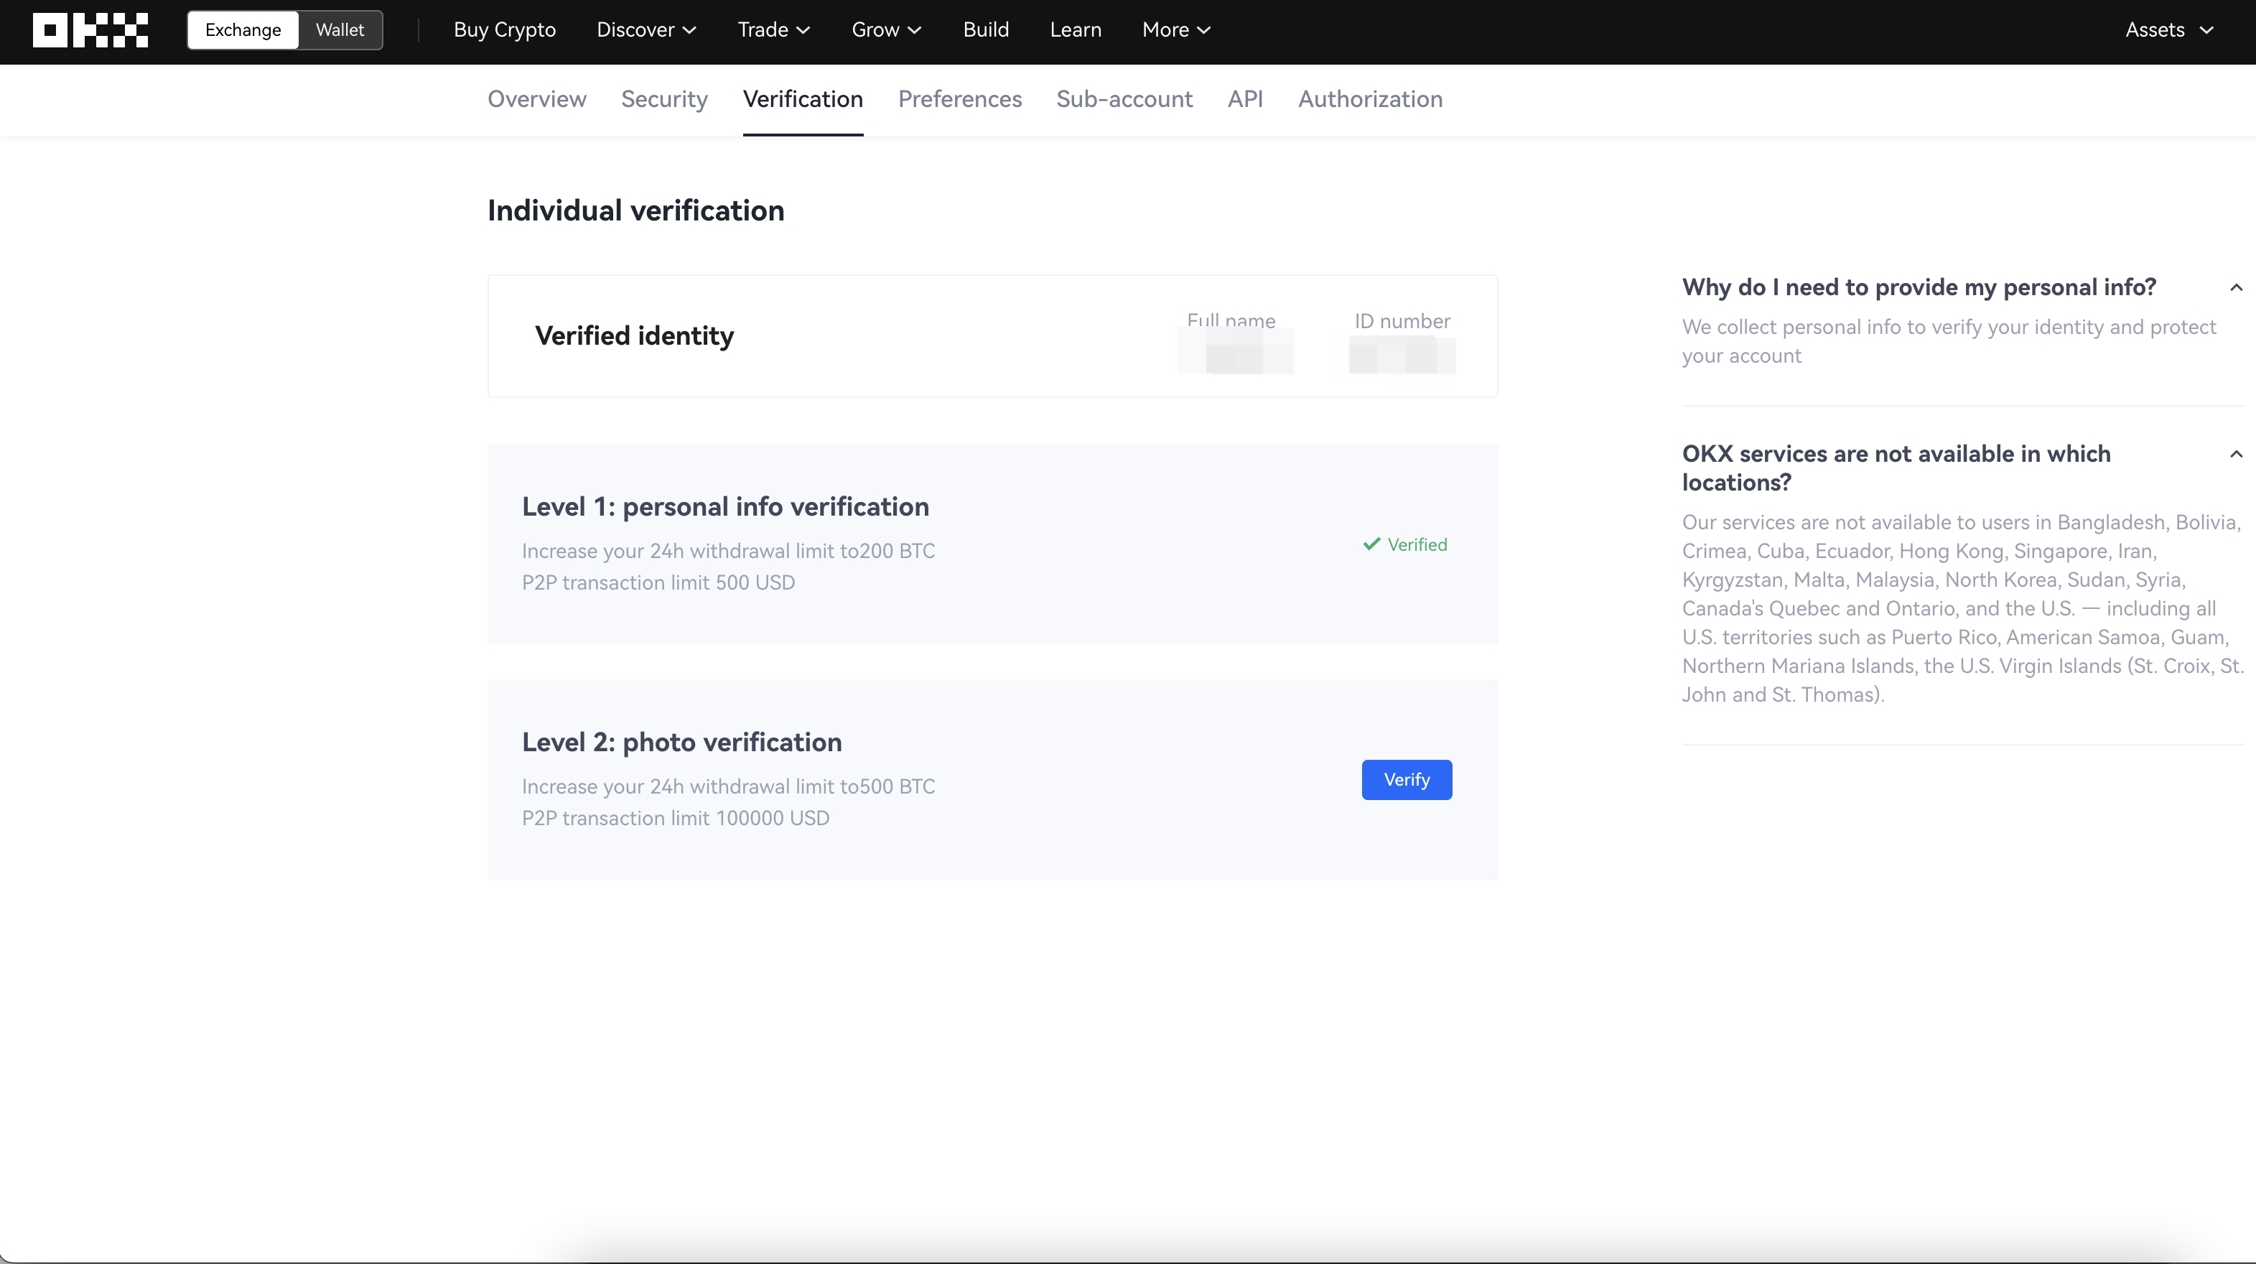
Task: Open the Build page
Action: pyautogui.click(x=985, y=29)
